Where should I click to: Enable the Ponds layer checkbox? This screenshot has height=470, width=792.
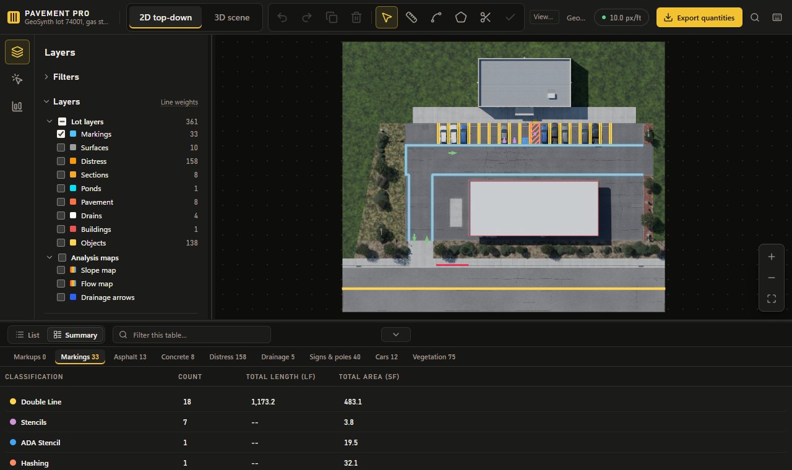(61, 189)
